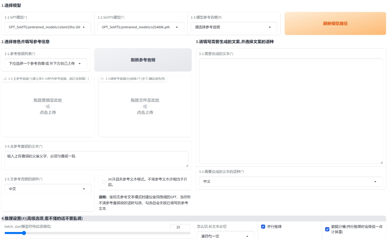
Task: Adjust the batch_size slider
Action: tap(24, 233)
